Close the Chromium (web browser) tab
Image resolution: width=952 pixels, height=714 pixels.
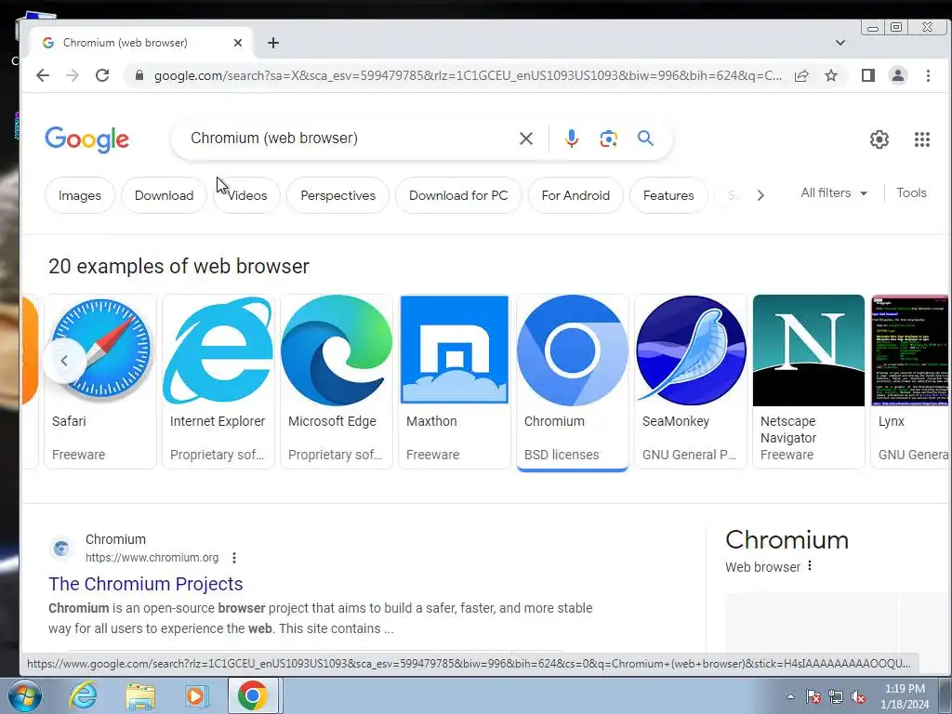point(238,43)
